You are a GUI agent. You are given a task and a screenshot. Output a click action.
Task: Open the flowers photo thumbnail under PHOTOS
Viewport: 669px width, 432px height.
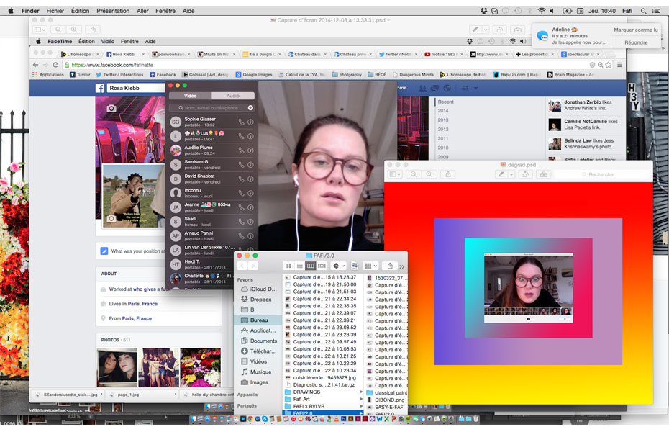pyautogui.click(x=201, y=367)
